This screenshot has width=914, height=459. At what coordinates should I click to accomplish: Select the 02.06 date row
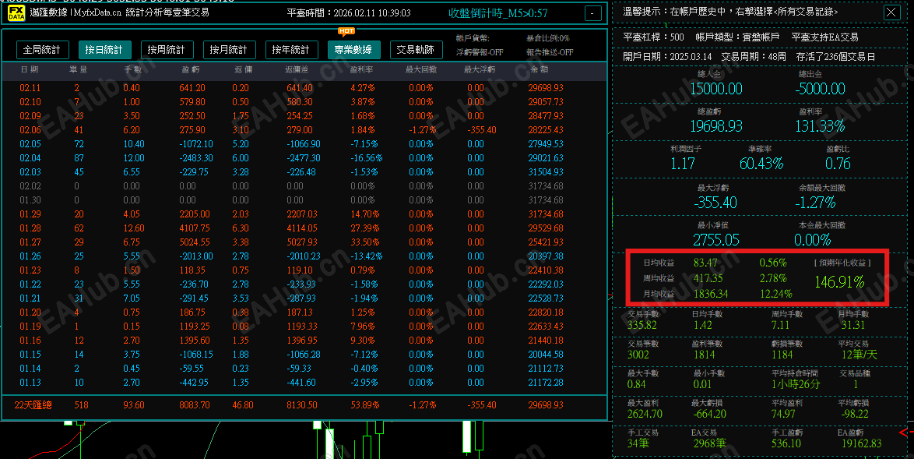coord(303,130)
